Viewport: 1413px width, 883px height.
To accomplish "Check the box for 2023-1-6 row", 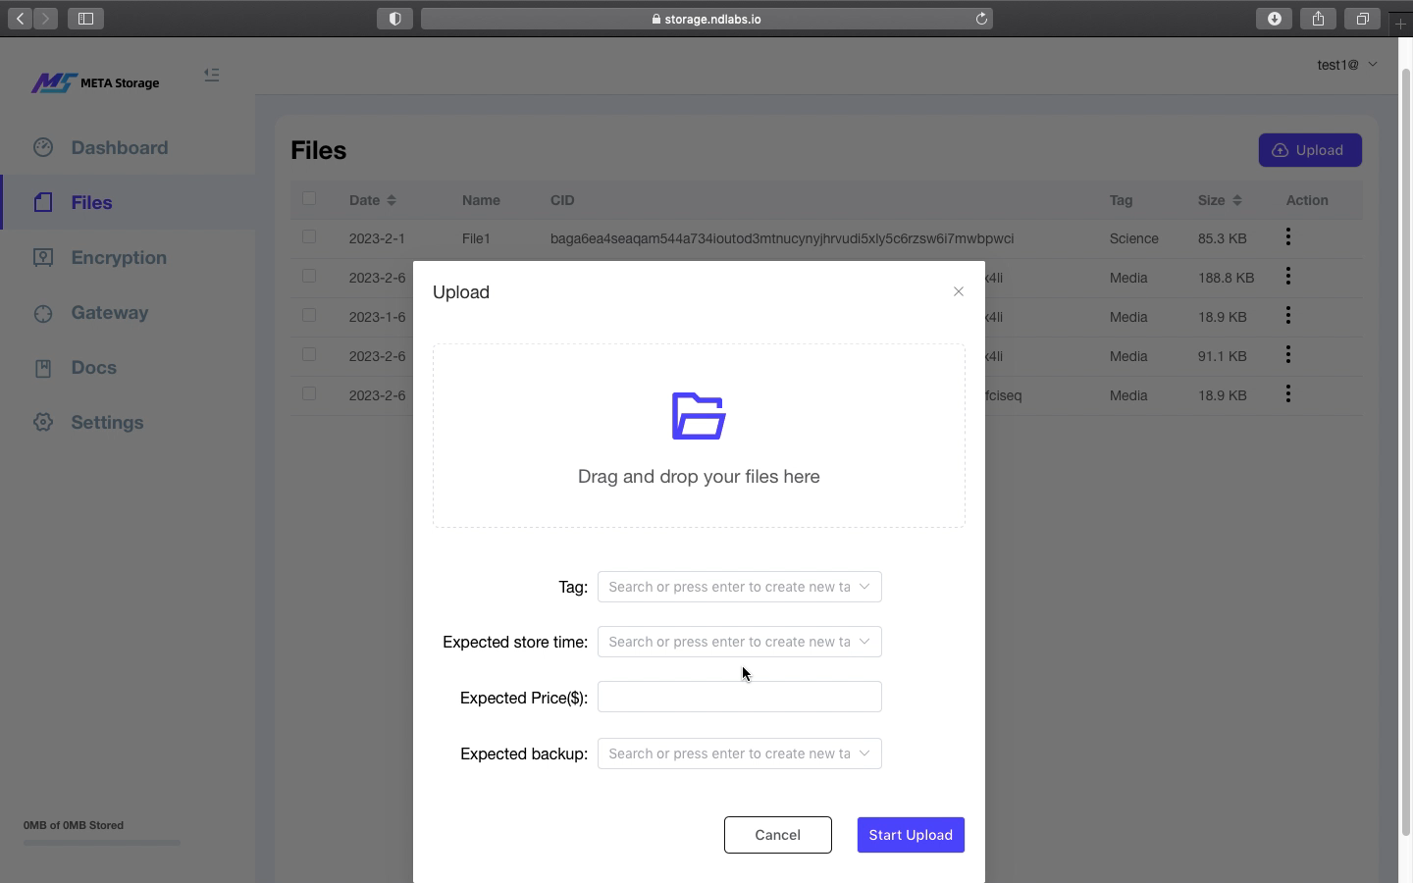I will click(309, 315).
